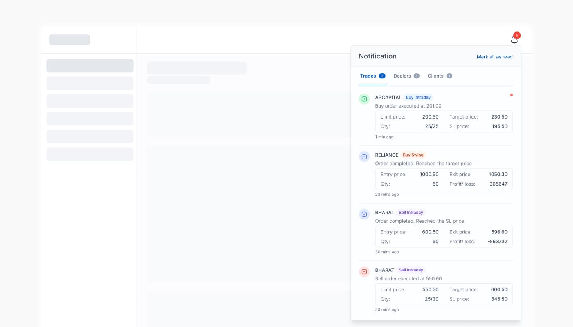This screenshot has width=573, height=327.
Task: Switch to the Trades tab
Action: point(372,76)
